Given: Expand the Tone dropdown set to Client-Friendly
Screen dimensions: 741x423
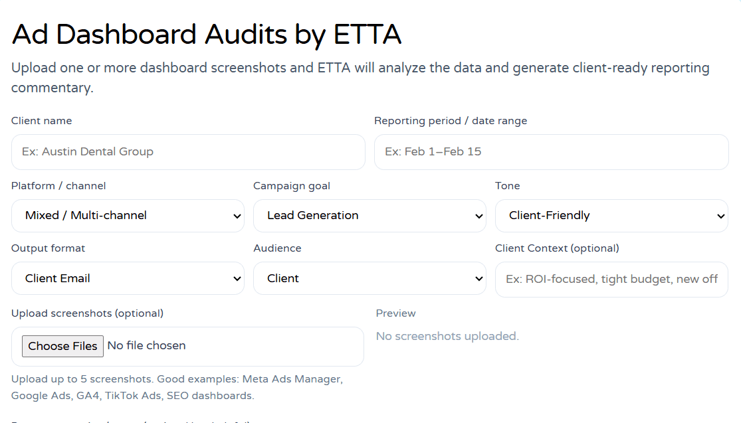Looking at the screenshot, I should click(x=611, y=216).
